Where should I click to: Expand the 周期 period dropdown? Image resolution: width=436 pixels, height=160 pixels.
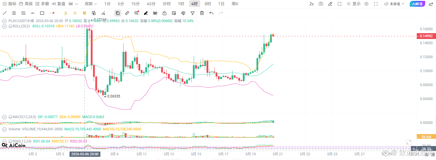[x=91, y=4]
